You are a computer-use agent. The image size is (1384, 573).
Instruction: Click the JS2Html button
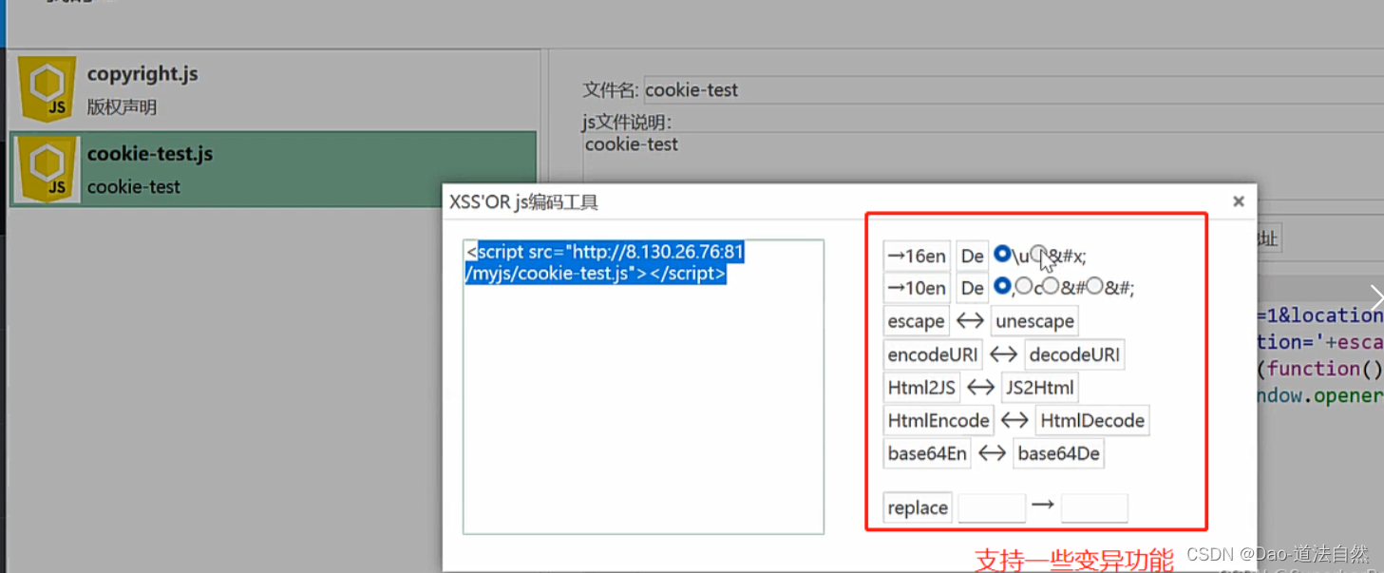coord(1040,388)
